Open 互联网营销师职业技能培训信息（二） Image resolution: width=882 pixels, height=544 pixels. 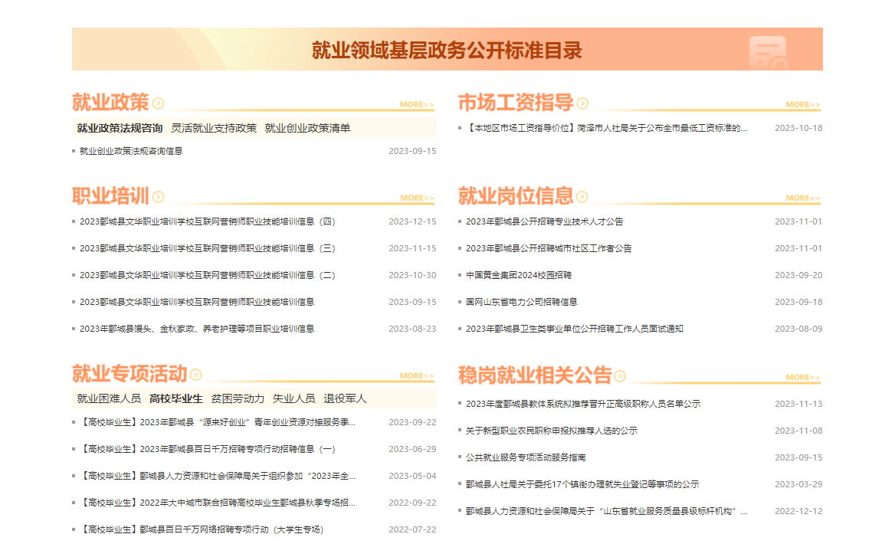click(x=208, y=276)
